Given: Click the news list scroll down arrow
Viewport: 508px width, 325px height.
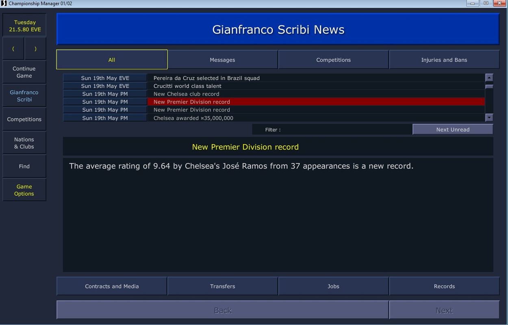Looking at the screenshot, I should 489,117.
